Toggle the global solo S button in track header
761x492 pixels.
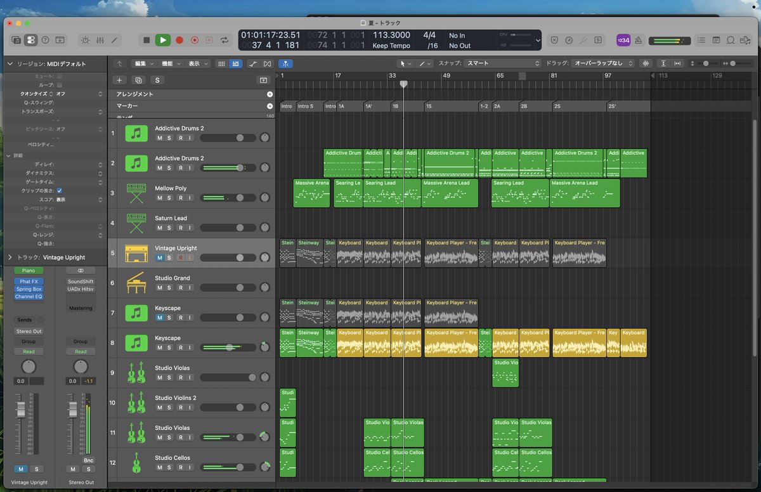click(x=156, y=80)
